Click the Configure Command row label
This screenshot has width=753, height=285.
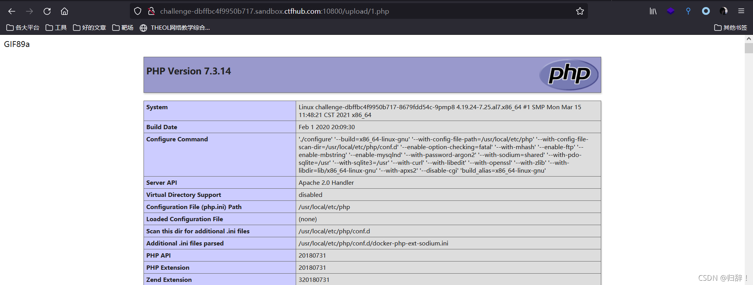177,139
